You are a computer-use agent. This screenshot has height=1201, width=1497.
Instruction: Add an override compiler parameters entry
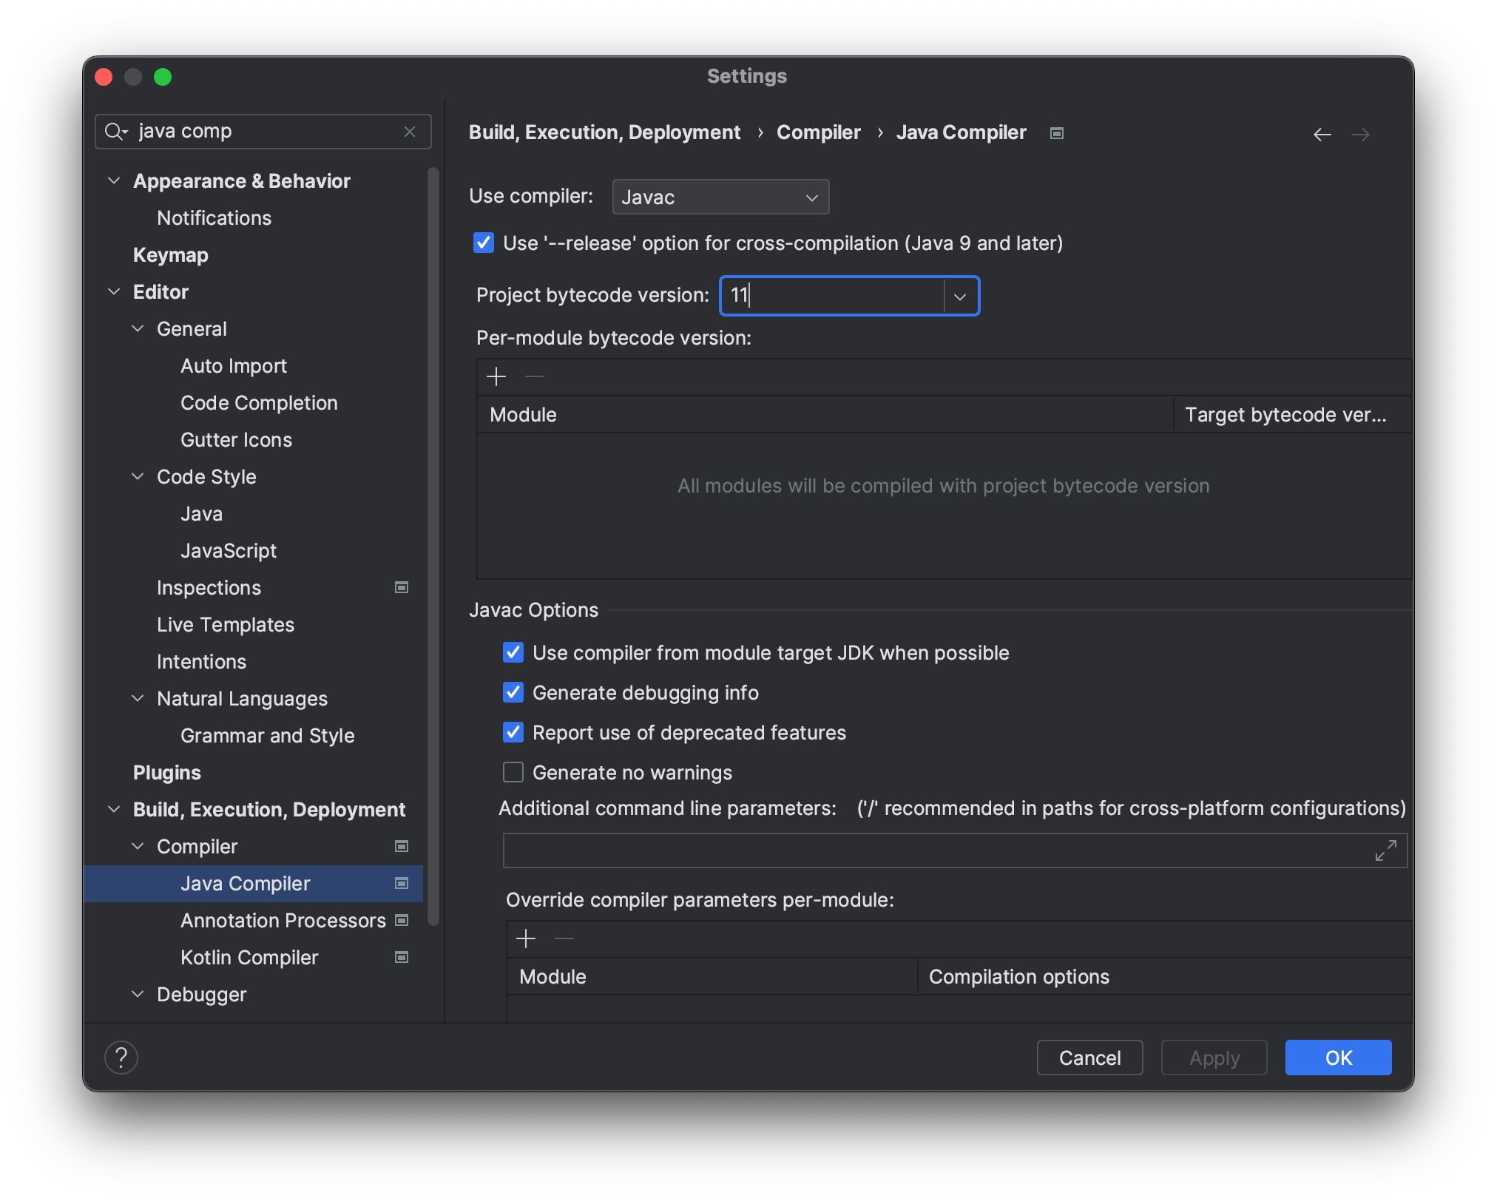pyautogui.click(x=526, y=939)
